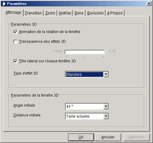Close the Paramètres dialog window
The image size is (153, 143).
[149, 4]
